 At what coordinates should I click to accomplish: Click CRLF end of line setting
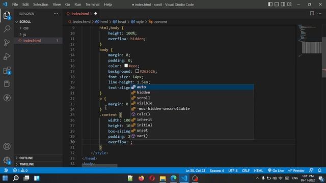(246, 171)
